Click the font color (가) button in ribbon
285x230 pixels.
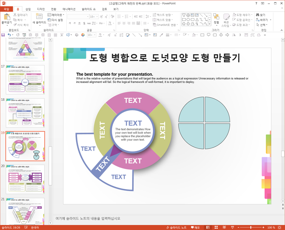point(110,23)
